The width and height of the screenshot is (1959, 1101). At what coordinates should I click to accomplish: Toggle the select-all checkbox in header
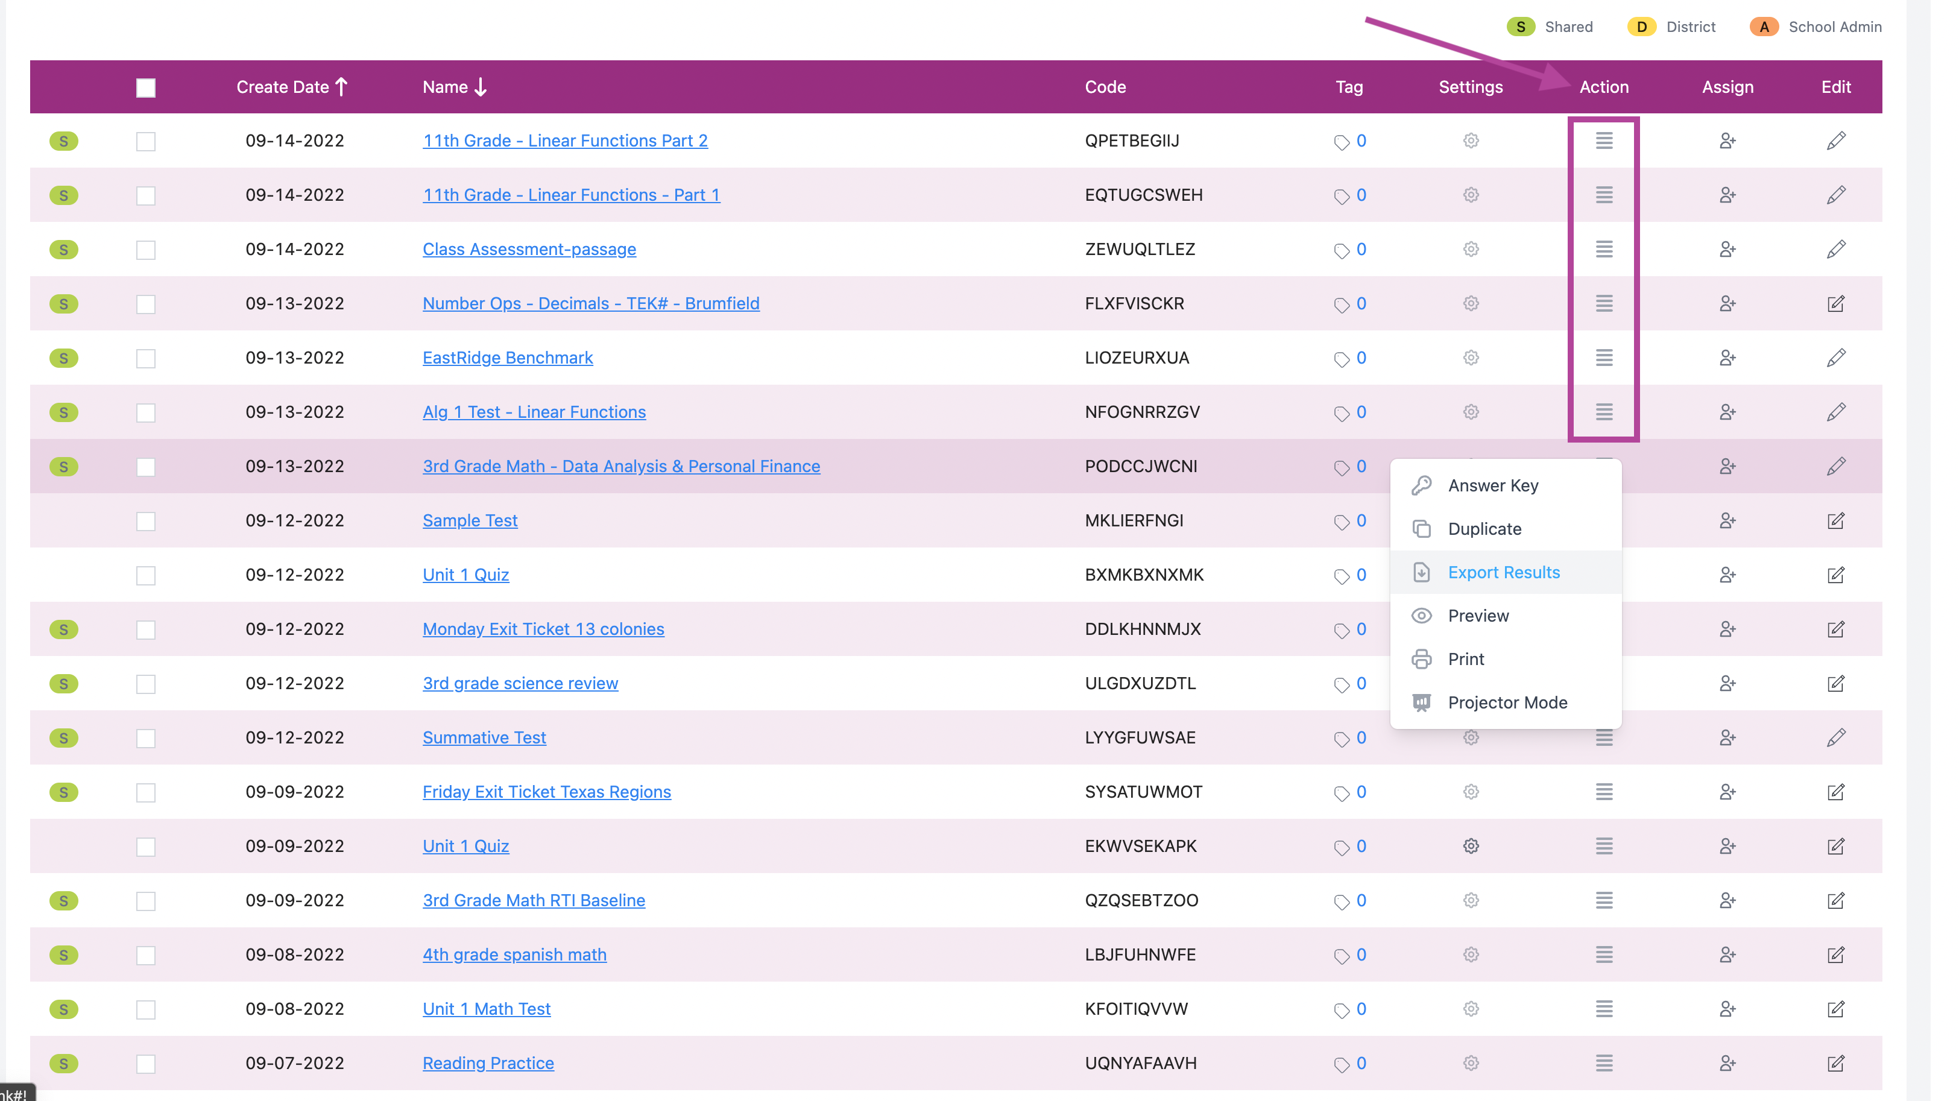click(146, 87)
